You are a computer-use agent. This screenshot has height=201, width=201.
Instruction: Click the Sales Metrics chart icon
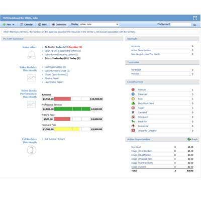[32, 78]
